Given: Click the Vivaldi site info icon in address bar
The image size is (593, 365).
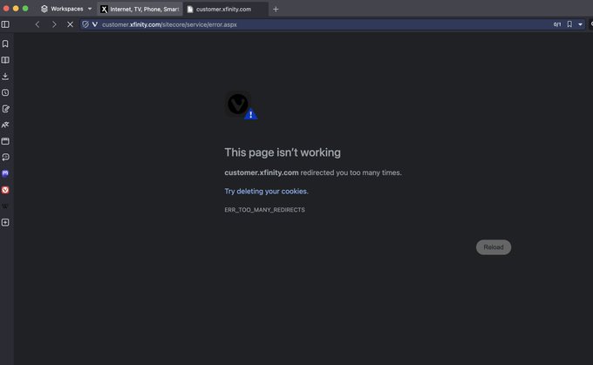Looking at the screenshot, I should 94,24.
